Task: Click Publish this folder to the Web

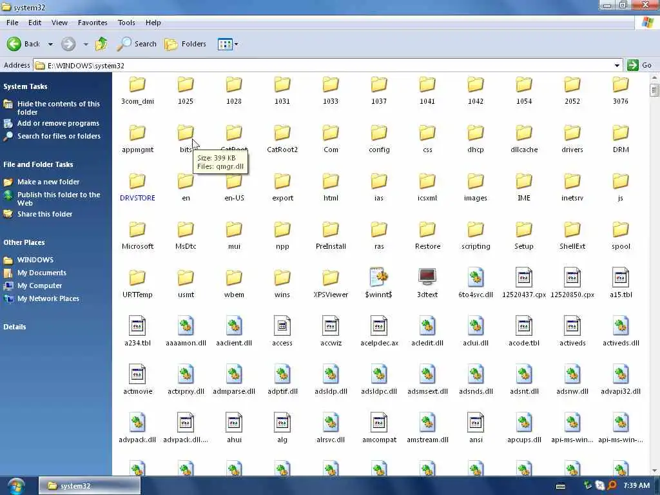Action: point(59,199)
